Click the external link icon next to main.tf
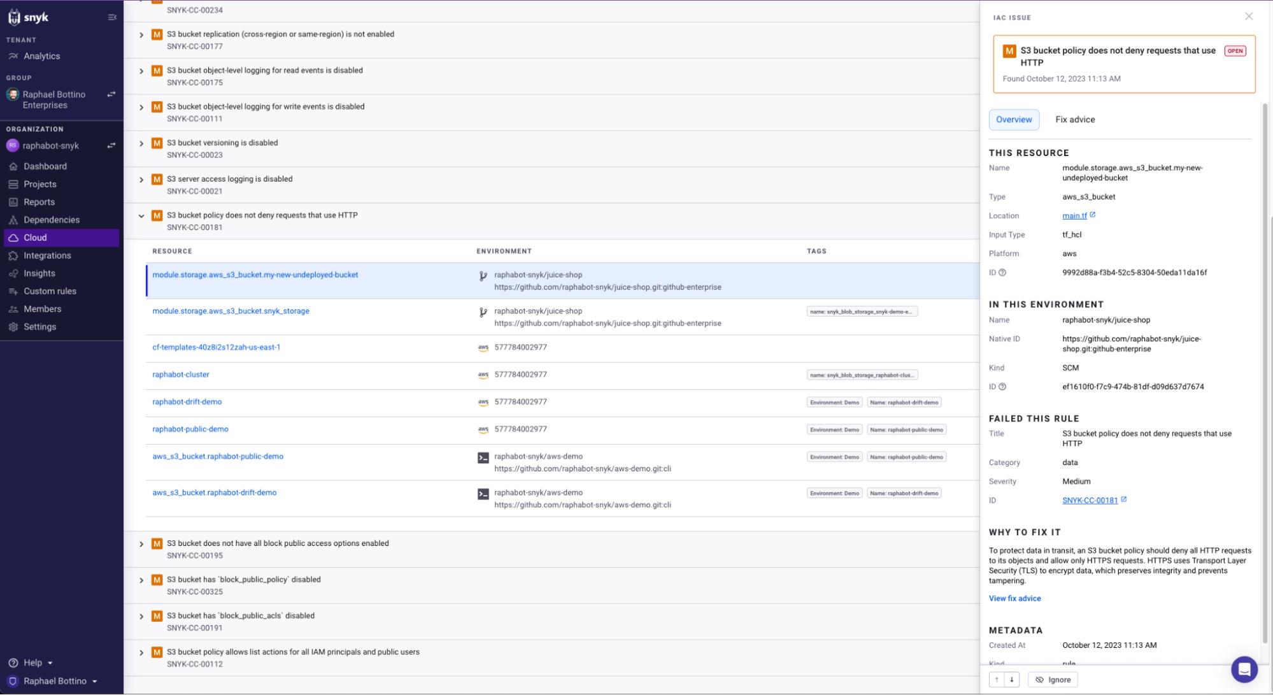The width and height of the screenshot is (1273, 695). coord(1092,214)
